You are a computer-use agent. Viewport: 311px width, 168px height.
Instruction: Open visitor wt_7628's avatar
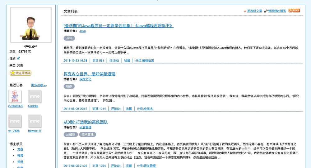[x=15, y=121]
